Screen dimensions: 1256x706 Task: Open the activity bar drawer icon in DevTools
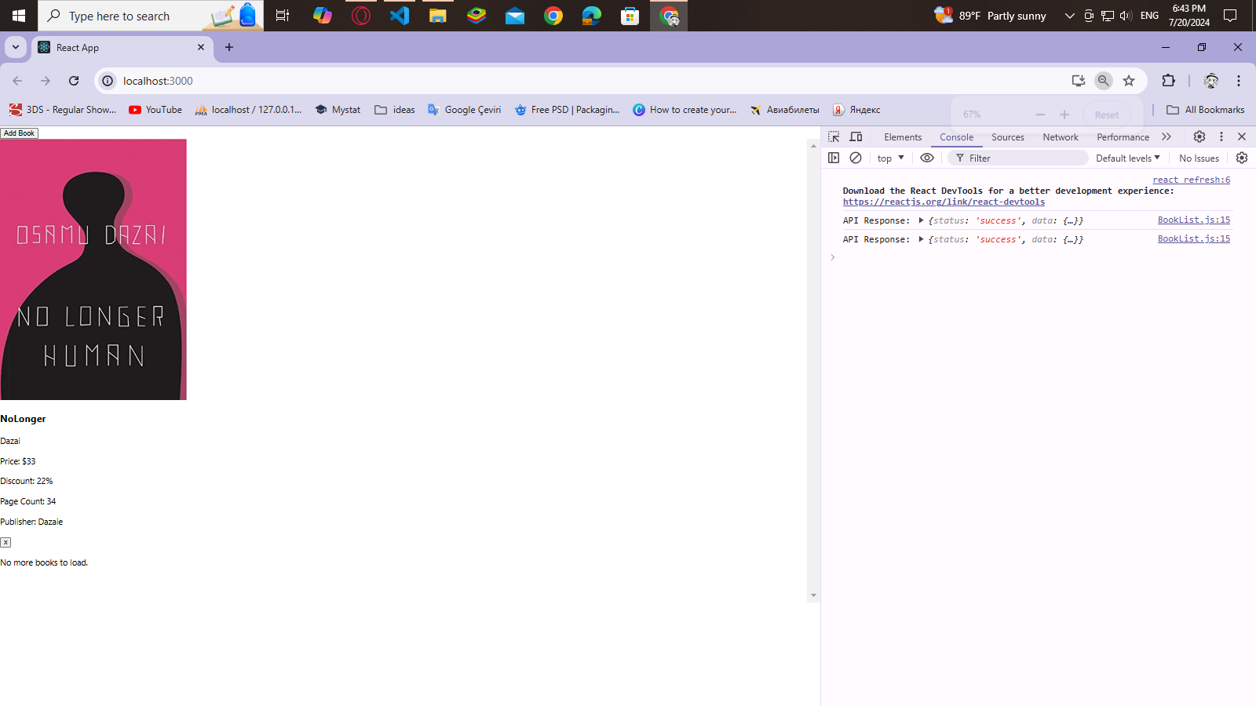tap(834, 158)
